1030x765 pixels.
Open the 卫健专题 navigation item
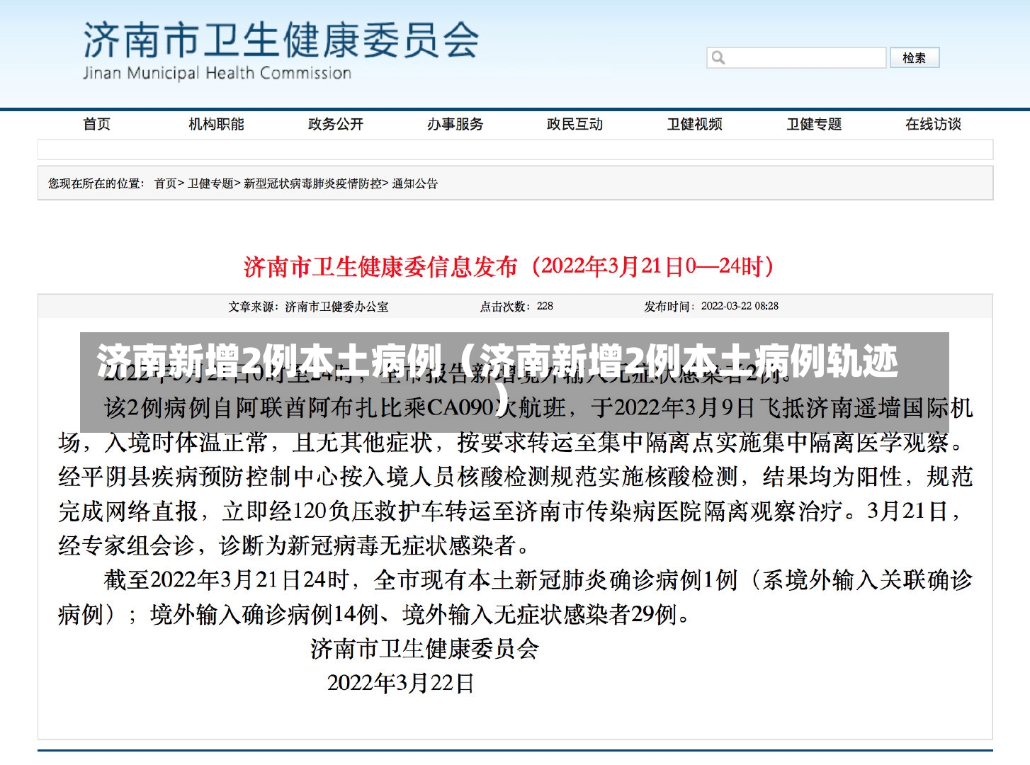(814, 124)
